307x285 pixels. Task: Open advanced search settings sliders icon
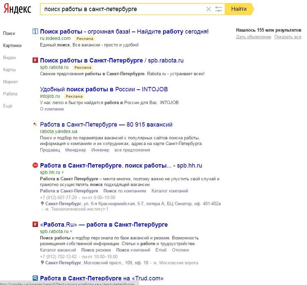coord(218,9)
